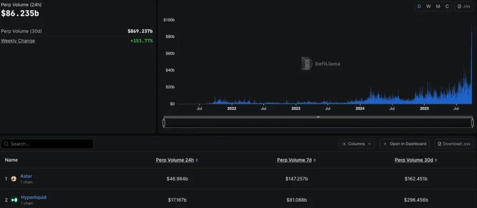
Task: Switch the chart to Weekly (W) view
Action: tap(429, 7)
